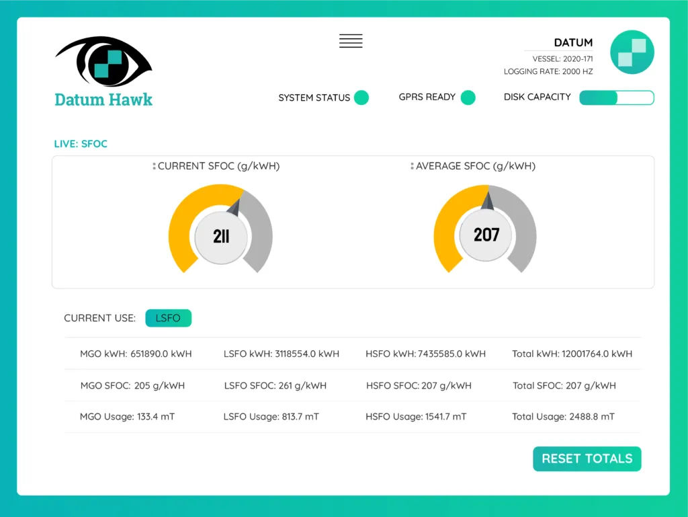Click the Datum Hawk eye logo
The height and width of the screenshot is (517, 688).
tap(103, 62)
